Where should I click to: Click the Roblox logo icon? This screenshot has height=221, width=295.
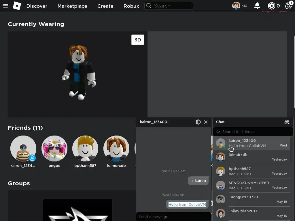(x=17, y=6)
